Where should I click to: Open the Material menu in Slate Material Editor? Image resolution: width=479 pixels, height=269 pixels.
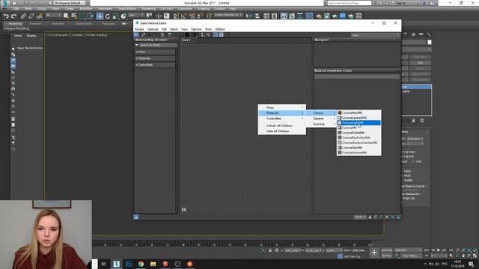(153, 29)
